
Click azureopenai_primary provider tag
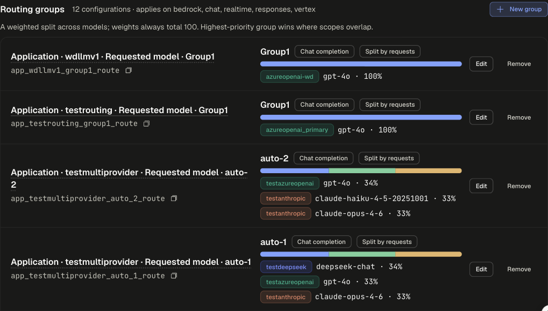coord(297,130)
